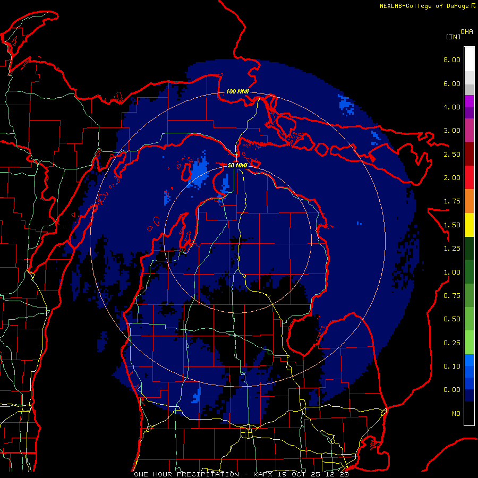Screen dimensions: 478x478
Task: Pick the yellow legend color swatch
Action: 469,225
